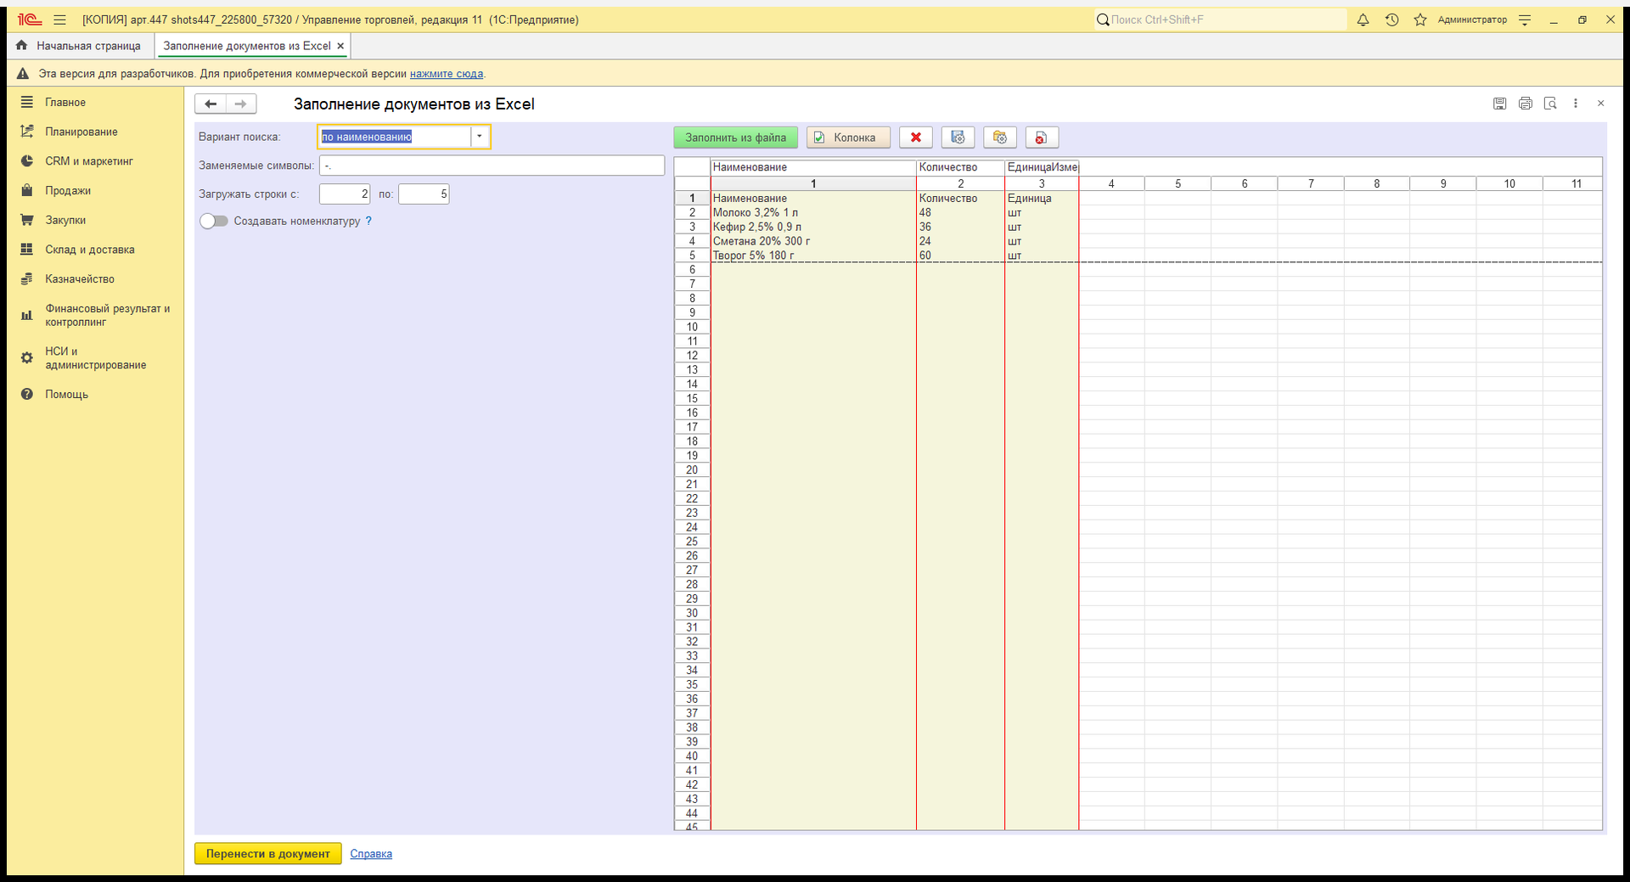Screen dimensions: 1630x882
Task: Open the Закупки section
Action: (x=65, y=220)
